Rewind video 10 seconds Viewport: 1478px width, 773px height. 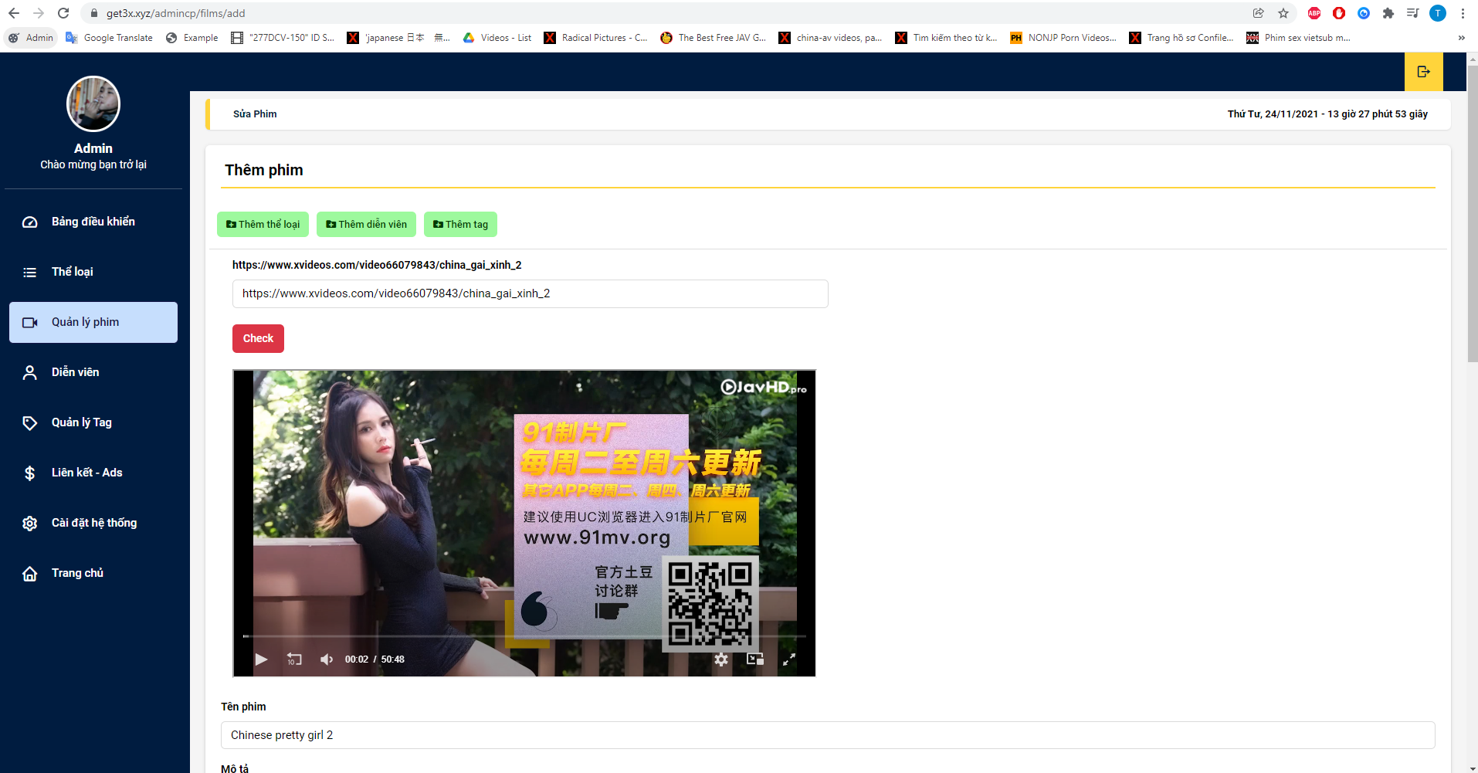[294, 659]
